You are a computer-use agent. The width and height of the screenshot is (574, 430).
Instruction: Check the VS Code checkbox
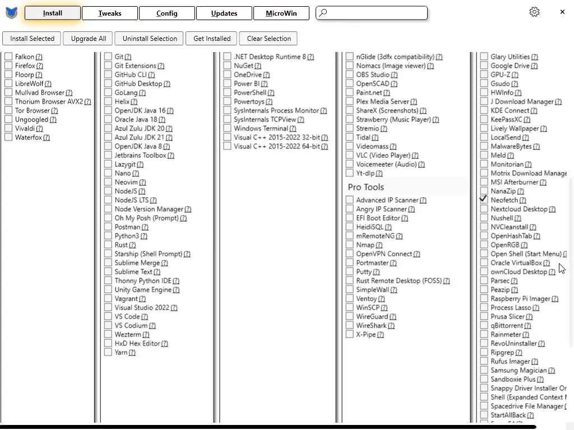(x=108, y=316)
